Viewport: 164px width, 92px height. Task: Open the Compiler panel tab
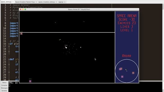[x=4, y=85]
